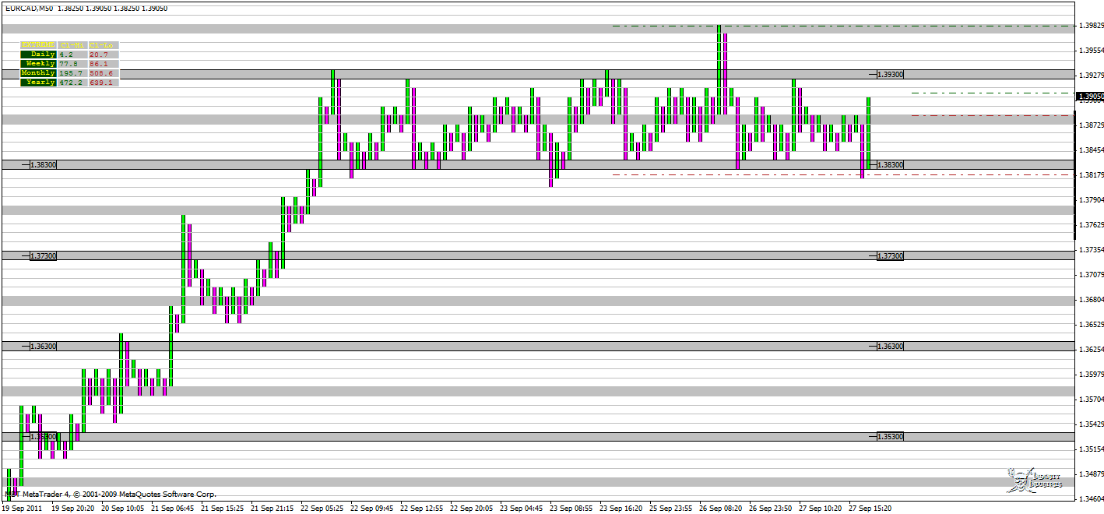
Task: Select the Weekly row label
Action: [38, 64]
